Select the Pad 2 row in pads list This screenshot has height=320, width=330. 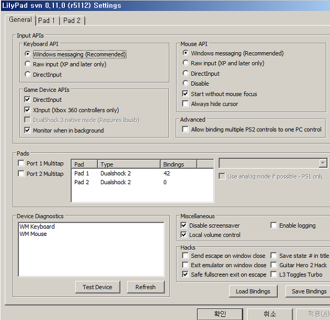pyautogui.click(x=142, y=182)
